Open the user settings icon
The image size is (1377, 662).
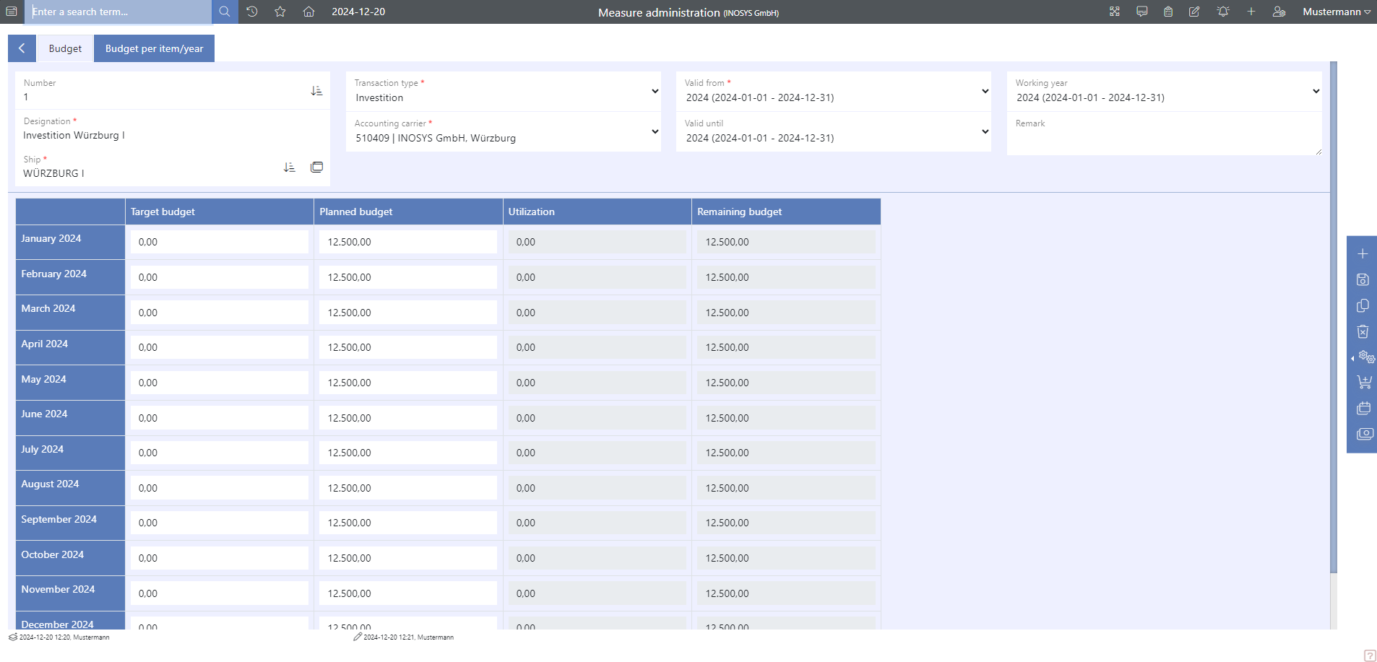[x=1279, y=12]
